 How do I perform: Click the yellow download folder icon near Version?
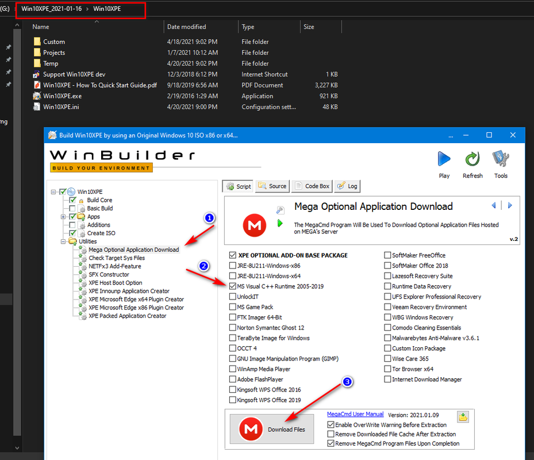(x=463, y=416)
